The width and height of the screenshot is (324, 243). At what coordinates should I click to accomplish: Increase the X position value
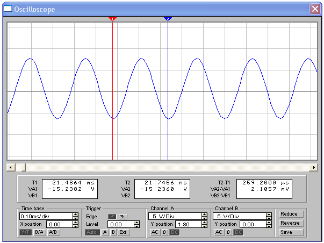(x=76, y=223)
